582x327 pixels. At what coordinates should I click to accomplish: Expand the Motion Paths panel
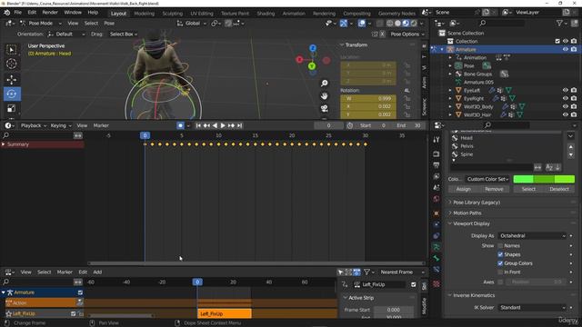(x=467, y=213)
